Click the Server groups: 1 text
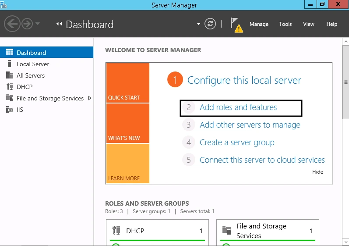Image resolution: width=349 pixels, height=246 pixels. point(152,211)
